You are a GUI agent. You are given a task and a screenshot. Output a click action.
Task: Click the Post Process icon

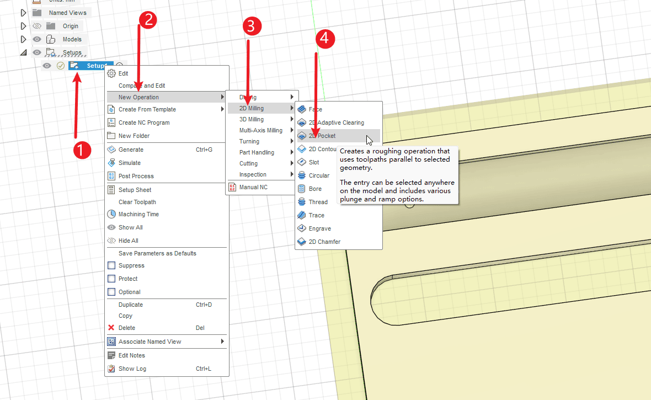(111, 176)
